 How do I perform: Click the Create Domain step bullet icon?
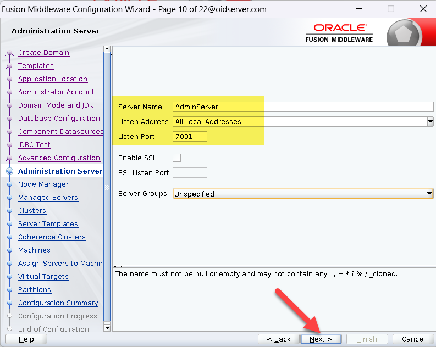(10, 53)
